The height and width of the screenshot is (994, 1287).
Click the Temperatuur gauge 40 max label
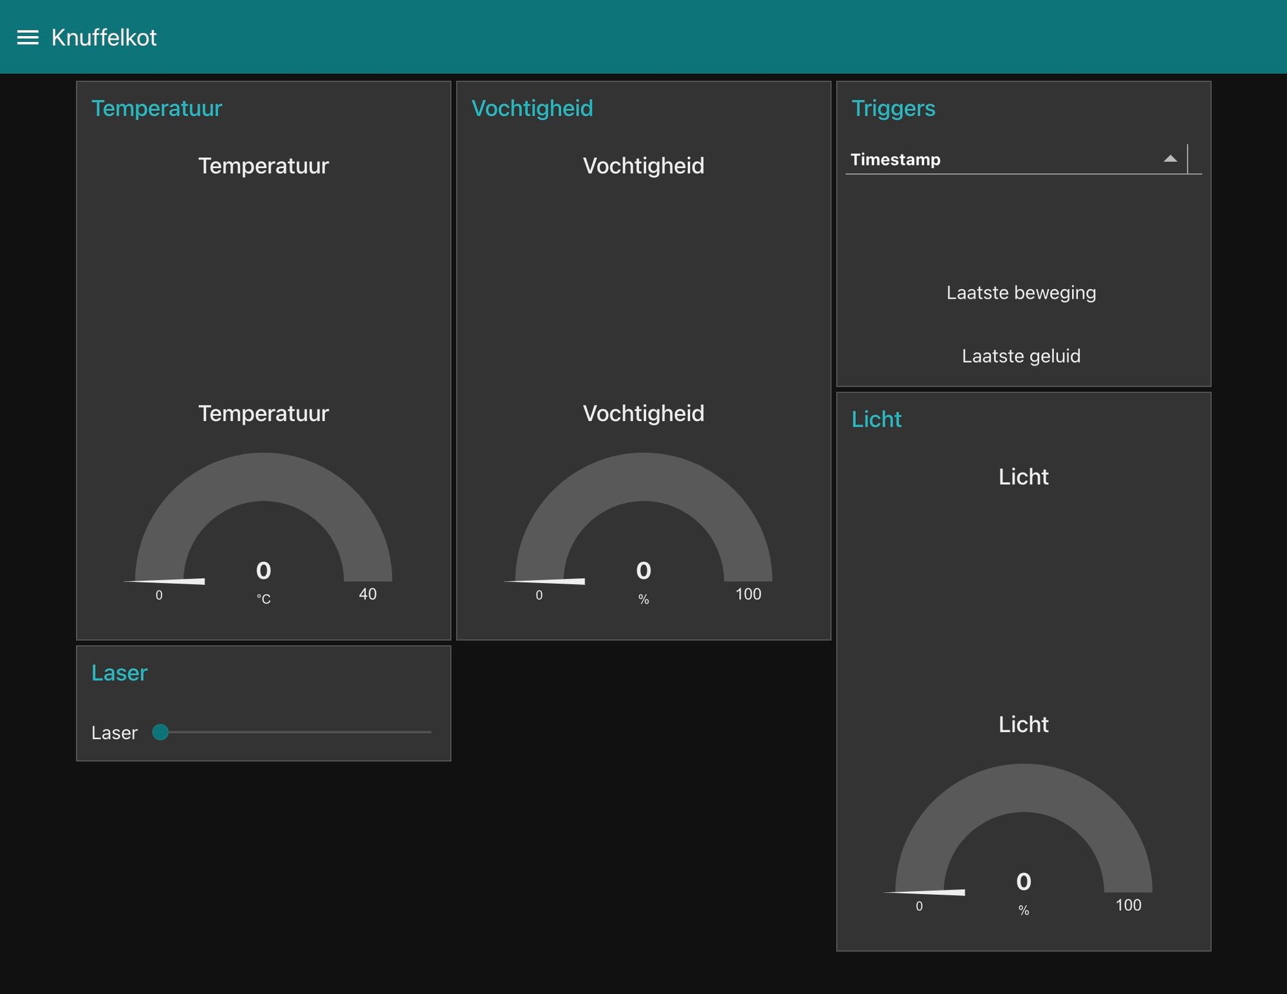pos(367,594)
